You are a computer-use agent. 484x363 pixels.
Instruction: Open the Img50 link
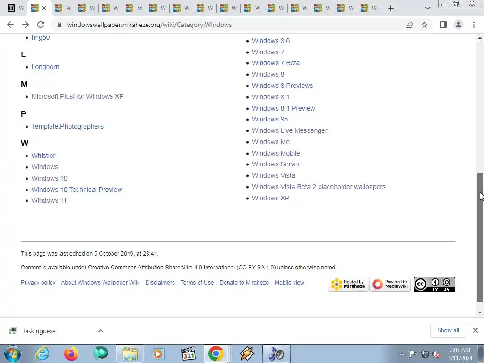pos(41,37)
